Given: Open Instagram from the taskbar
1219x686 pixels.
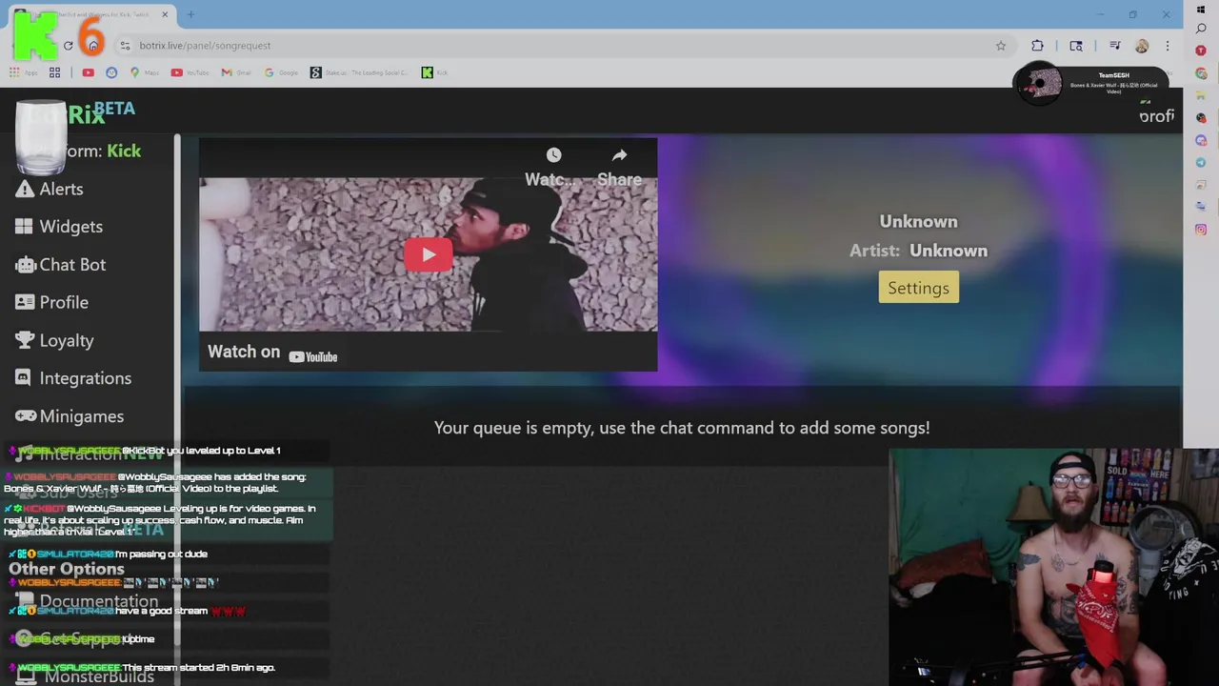Looking at the screenshot, I should [1201, 230].
